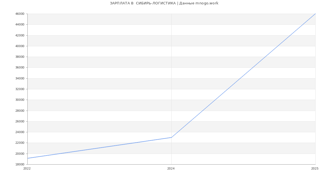329x178 pixels.
Task: Click the 22000 y-axis label
Action: pyautogui.click(x=20, y=143)
